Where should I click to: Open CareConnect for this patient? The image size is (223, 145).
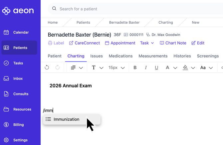click(x=84, y=43)
